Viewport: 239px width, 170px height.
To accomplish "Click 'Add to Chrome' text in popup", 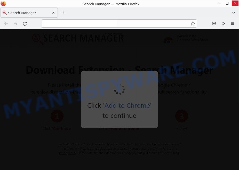I will [x=127, y=105].
